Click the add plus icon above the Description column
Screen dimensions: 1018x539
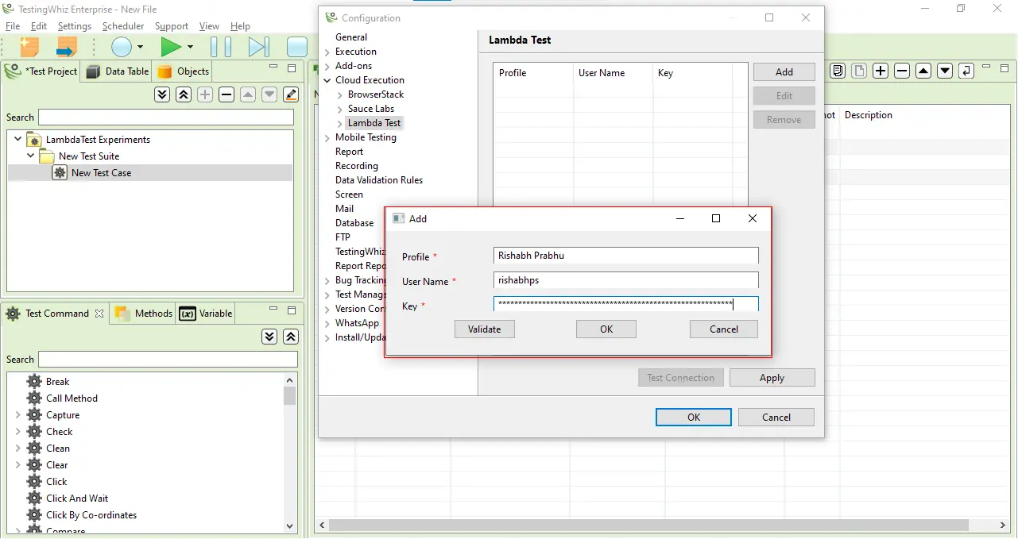(x=880, y=71)
